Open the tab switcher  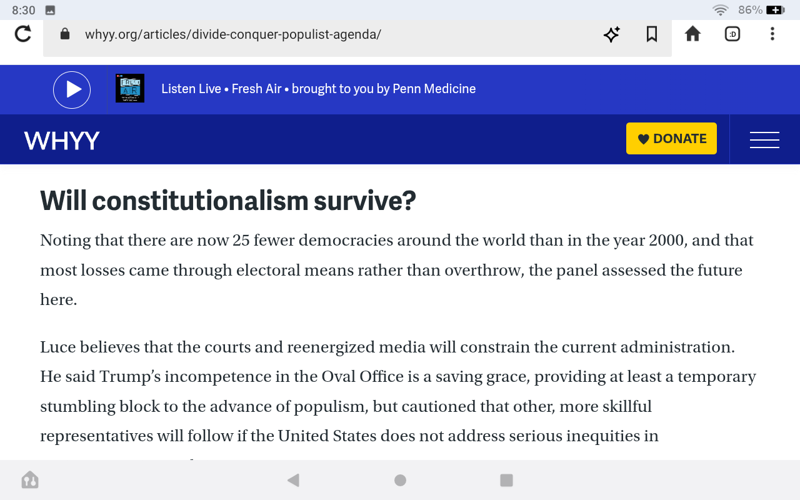[732, 34]
